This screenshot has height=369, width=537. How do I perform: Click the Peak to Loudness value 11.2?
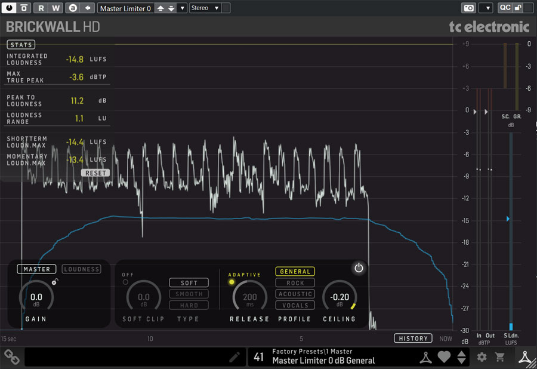tap(77, 101)
